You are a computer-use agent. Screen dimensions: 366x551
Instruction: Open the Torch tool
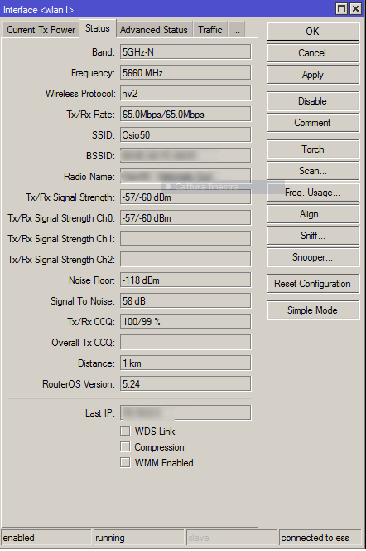coord(313,149)
